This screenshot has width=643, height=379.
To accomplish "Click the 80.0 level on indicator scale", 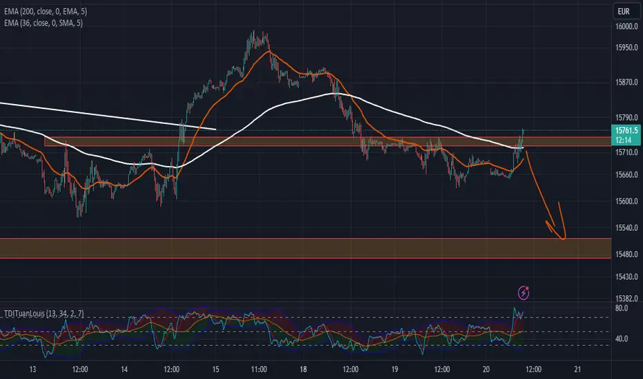I will [622, 308].
